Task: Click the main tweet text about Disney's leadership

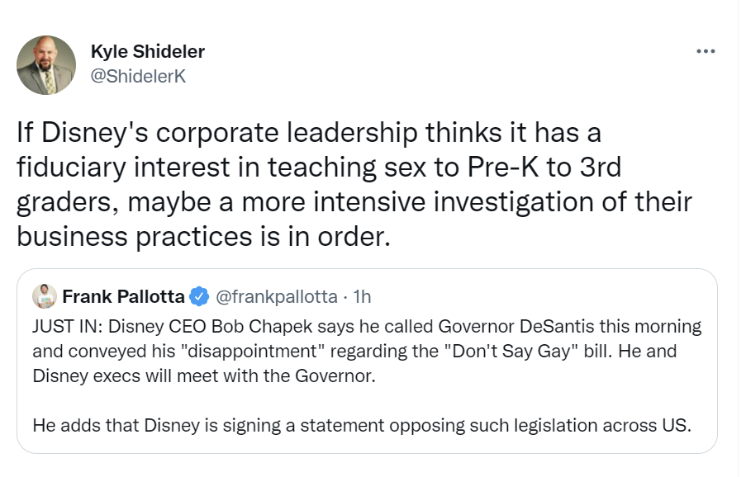Action: [x=354, y=184]
